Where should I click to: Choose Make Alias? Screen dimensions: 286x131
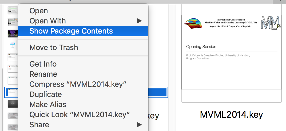click(x=48, y=104)
